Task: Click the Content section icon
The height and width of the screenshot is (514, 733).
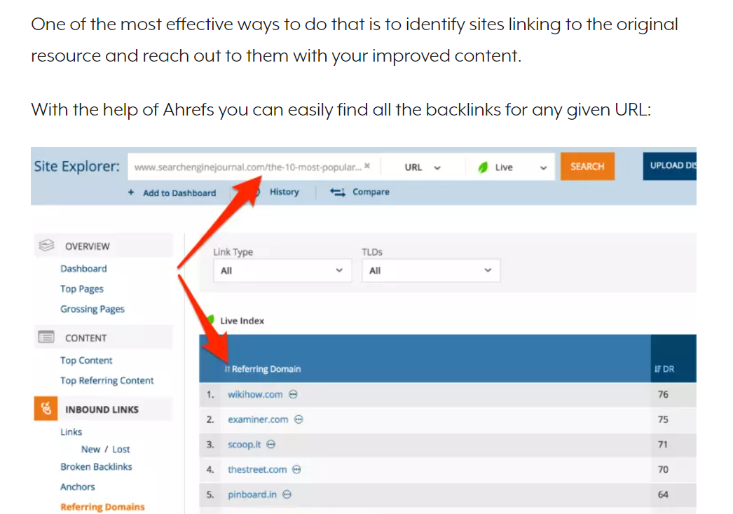Action: tap(46, 338)
